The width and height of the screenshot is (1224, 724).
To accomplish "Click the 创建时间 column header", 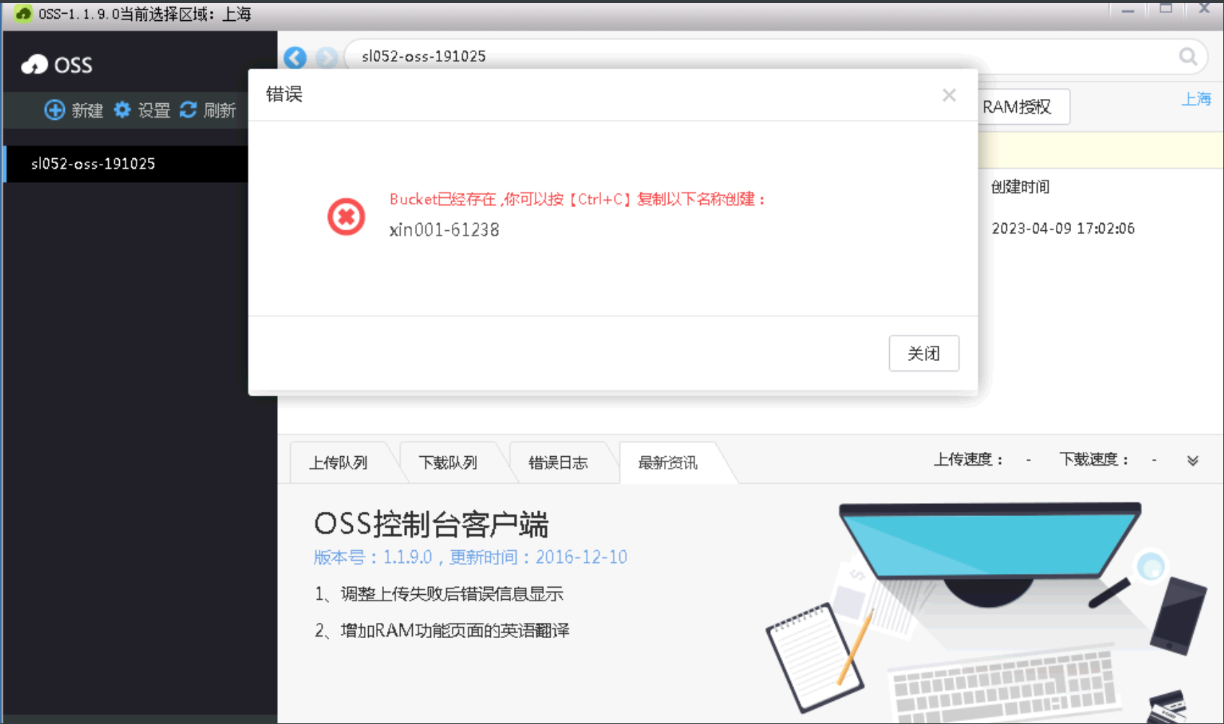I will click(1020, 187).
